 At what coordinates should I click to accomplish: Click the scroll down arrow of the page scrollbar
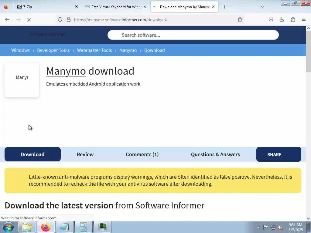[x=308, y=218]
